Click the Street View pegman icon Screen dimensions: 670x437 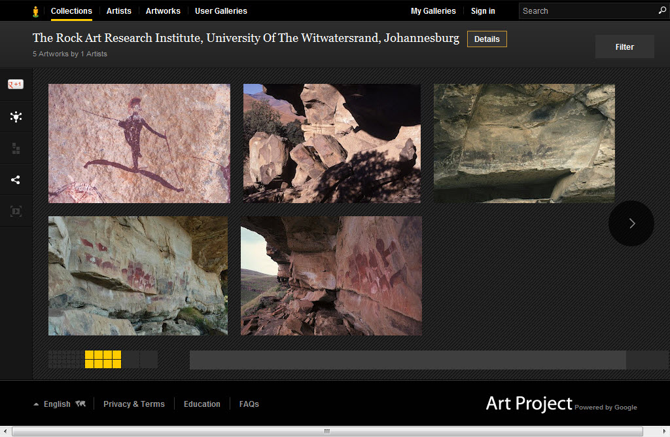coord(35,11)
